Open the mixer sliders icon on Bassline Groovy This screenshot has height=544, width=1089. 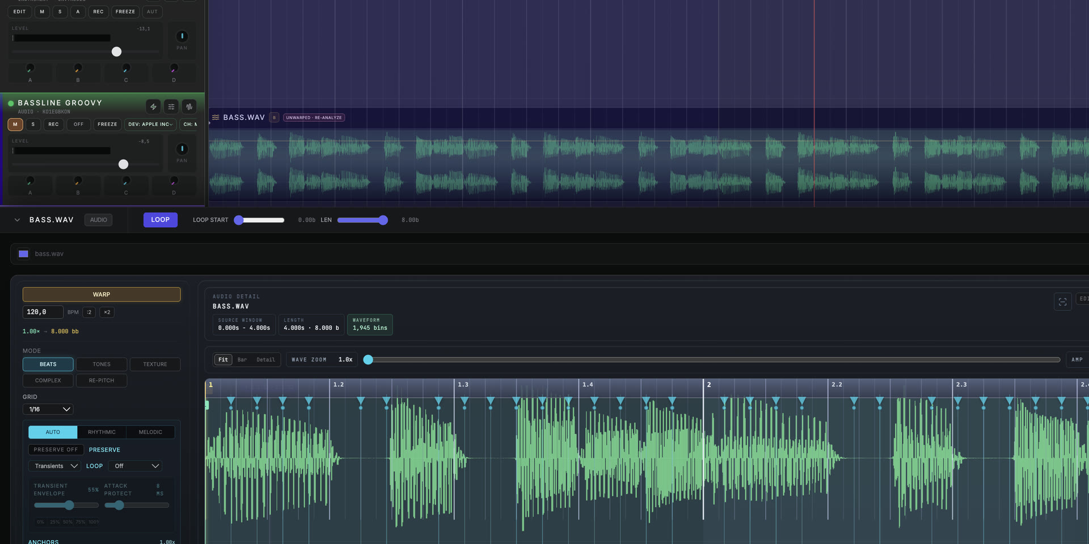point(171,107)
